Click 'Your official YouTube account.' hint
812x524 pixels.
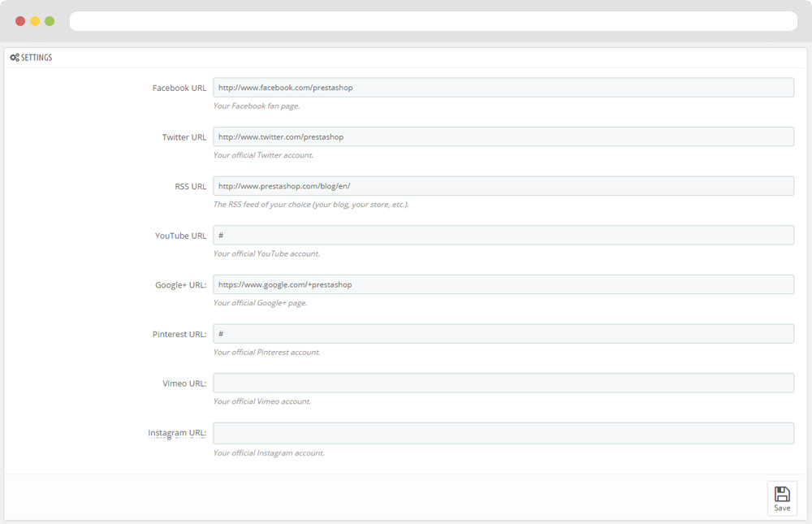(x=266, y=253)
